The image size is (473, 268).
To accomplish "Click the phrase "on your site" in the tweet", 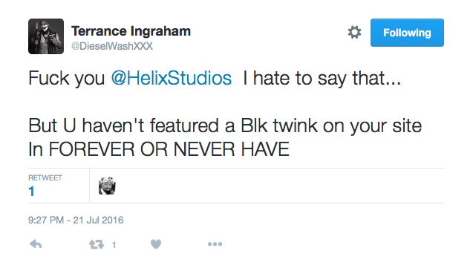I will [372, 126].
